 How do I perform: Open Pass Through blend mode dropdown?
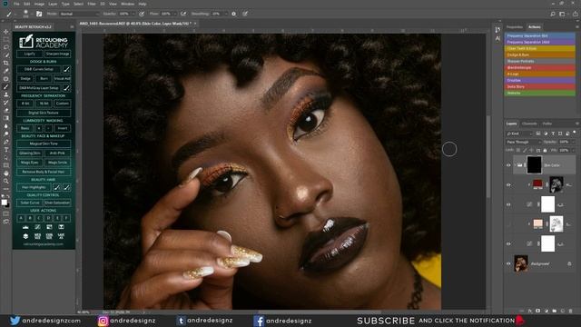523,142
